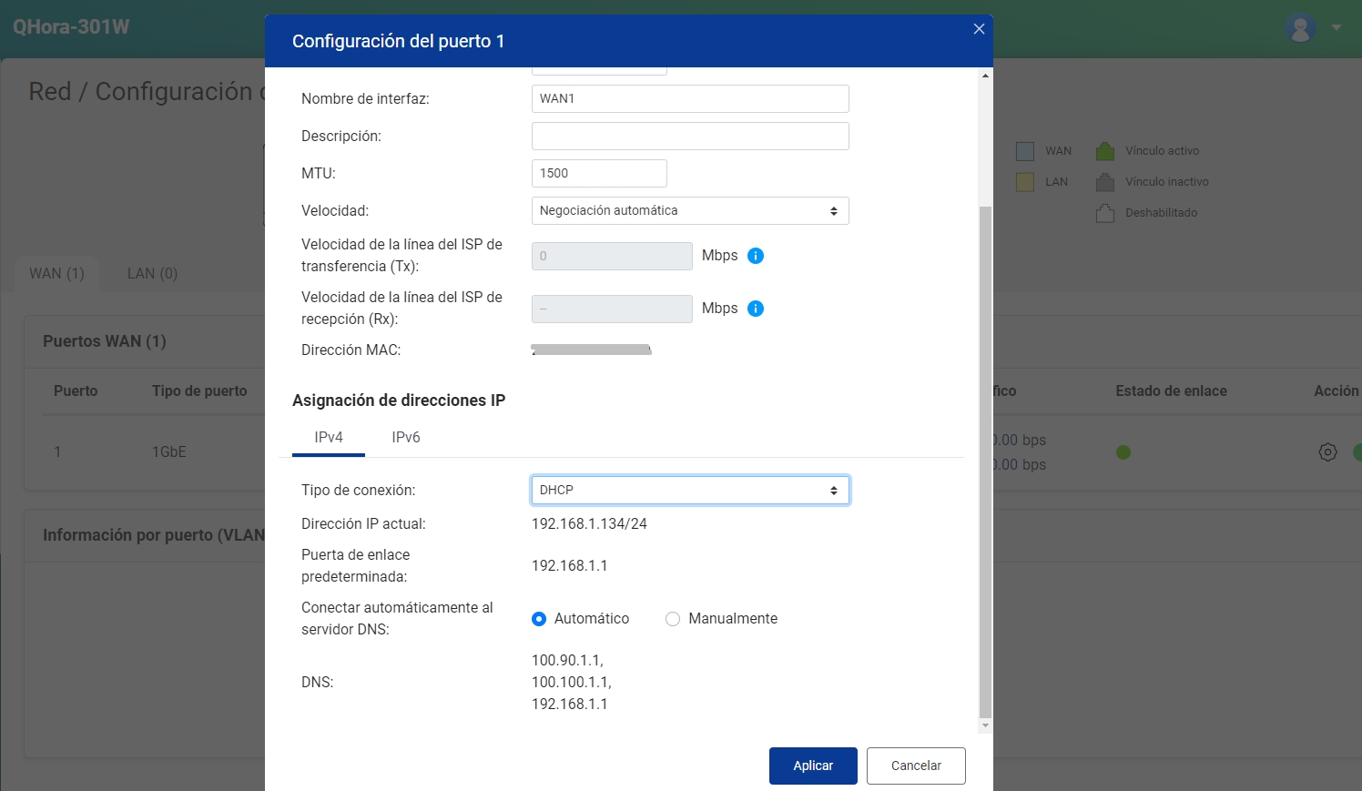The height and width of the screenshot is (791, 1362).
Task: Click the dialog vertical scrollbar thumb
Action: 985,461
